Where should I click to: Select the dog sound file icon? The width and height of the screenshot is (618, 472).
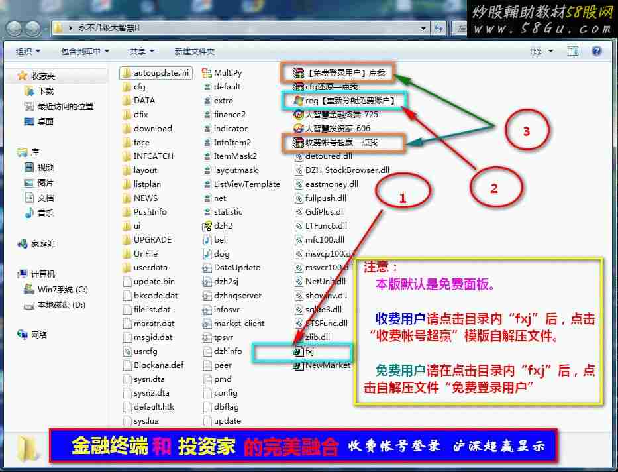point(207,253)
